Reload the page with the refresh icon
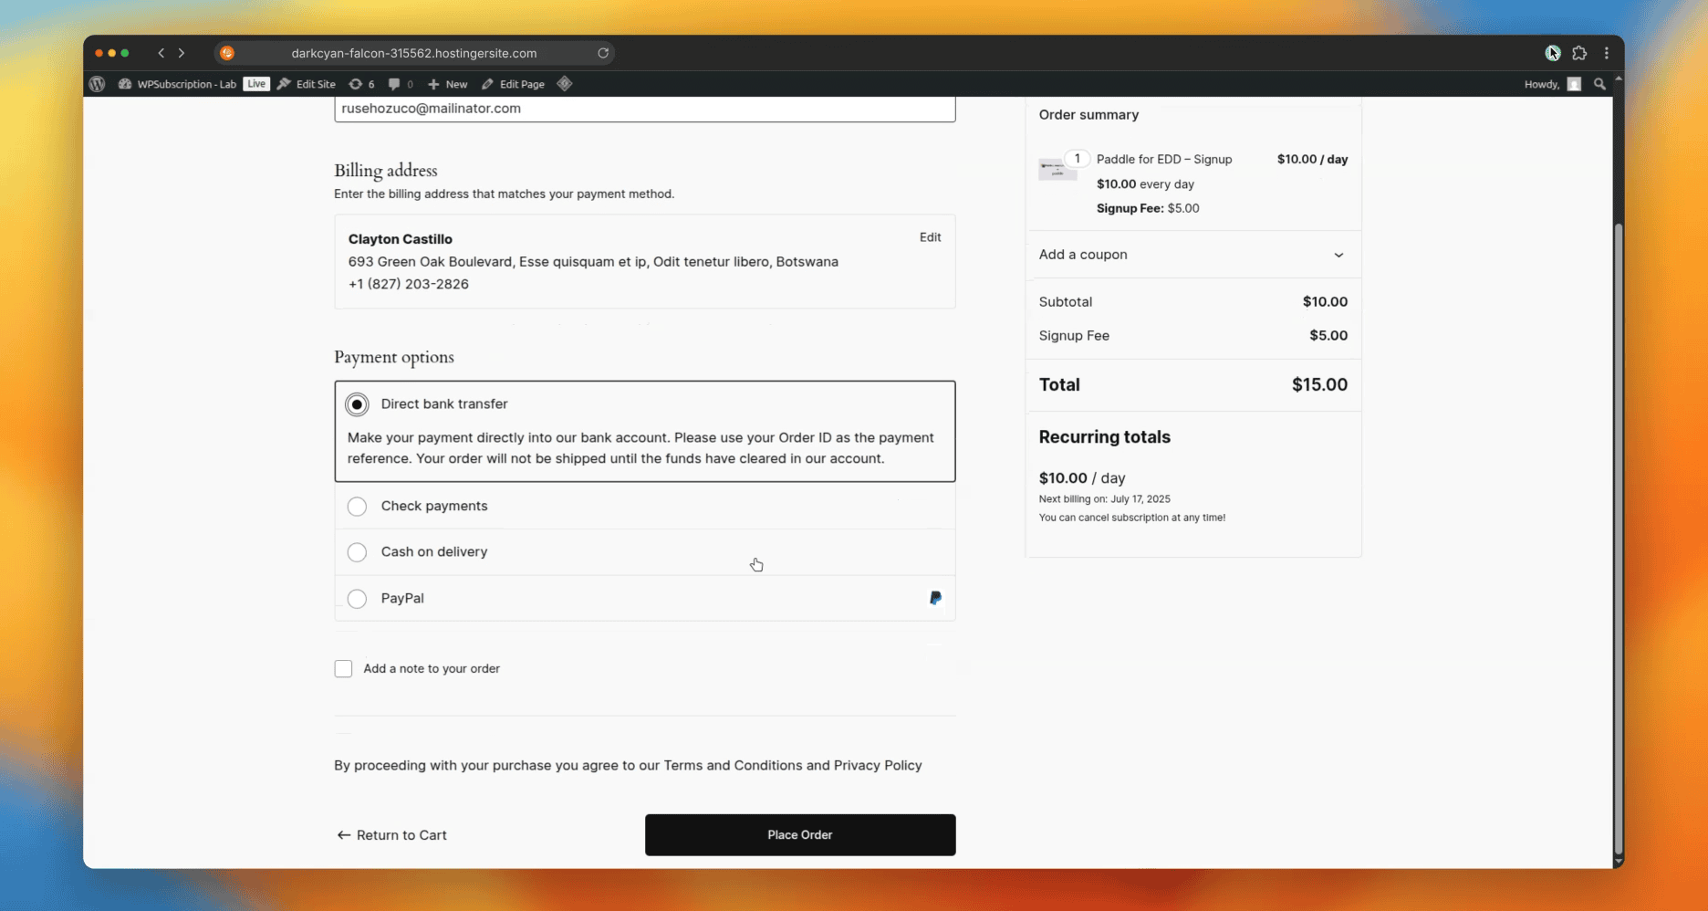 tap(603, 53)
